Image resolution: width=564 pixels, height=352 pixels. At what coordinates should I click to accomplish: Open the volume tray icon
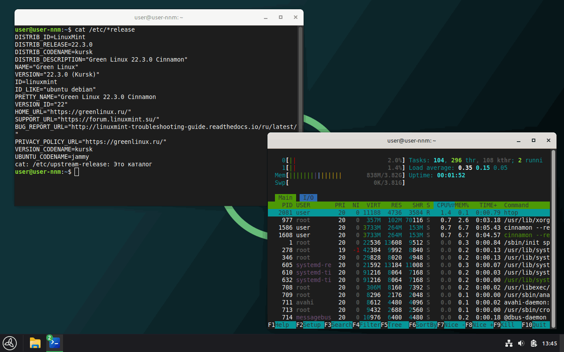pos(521,343)
